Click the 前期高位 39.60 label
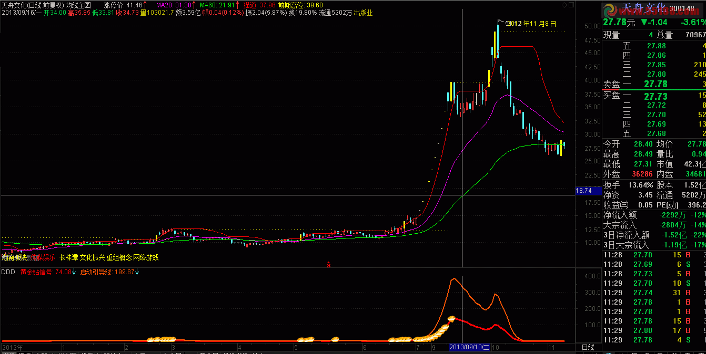 click(x=300, y=5)
